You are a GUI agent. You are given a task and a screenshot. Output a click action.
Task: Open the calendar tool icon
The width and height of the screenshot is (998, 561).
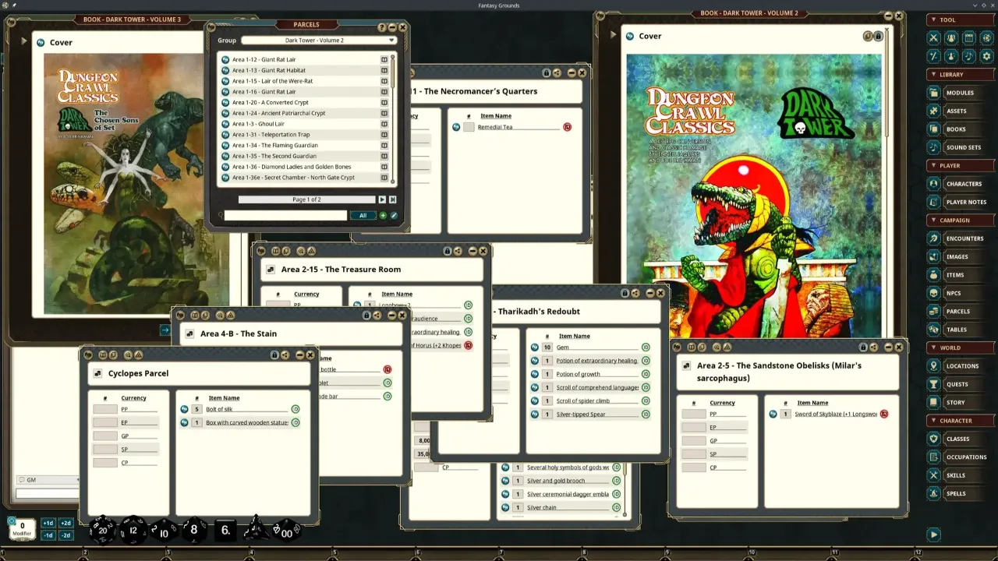click(x=969, y=37)
